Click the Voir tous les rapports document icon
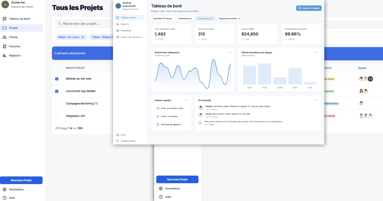The image size is (383, 201). click(x=158, y=124)
